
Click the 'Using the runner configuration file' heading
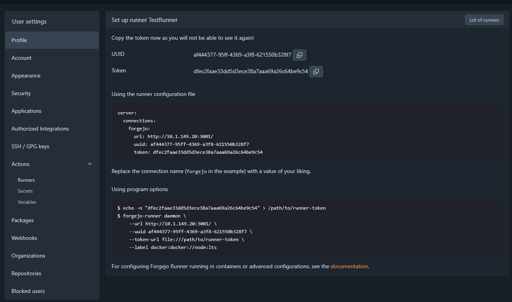point(153,94)
